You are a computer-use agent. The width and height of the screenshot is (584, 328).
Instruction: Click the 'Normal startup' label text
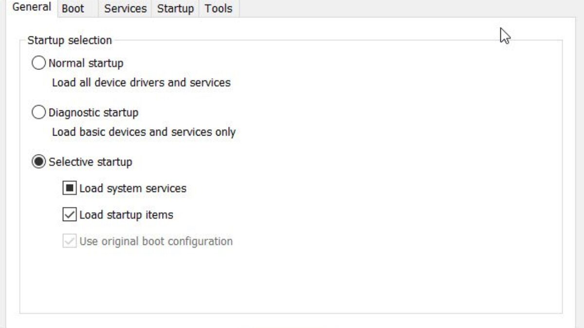pyautogui.click(x=86, y=63)
